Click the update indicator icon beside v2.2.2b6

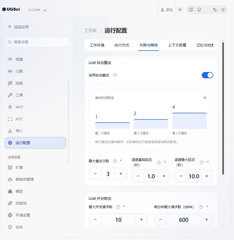45,10
